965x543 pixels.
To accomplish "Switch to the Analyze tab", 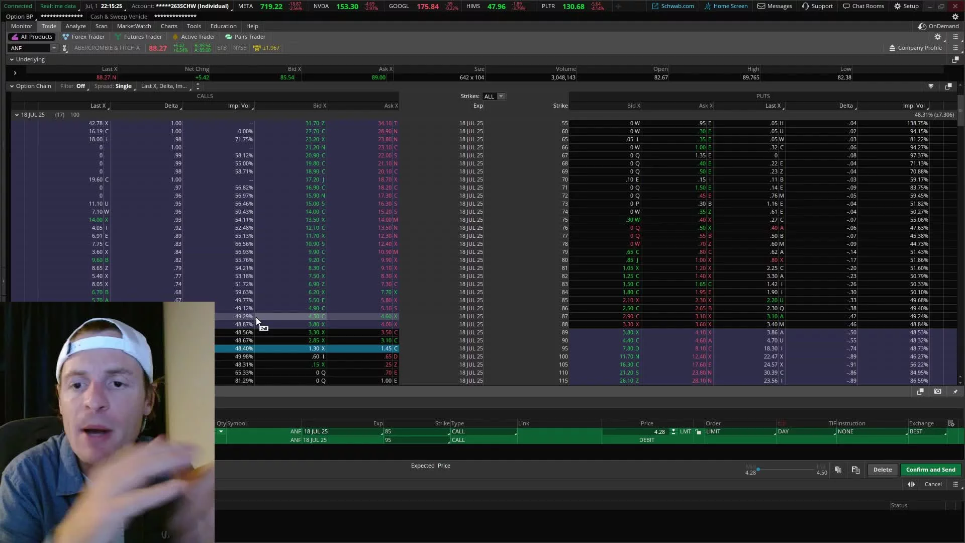I will click(x=75, y=26).
